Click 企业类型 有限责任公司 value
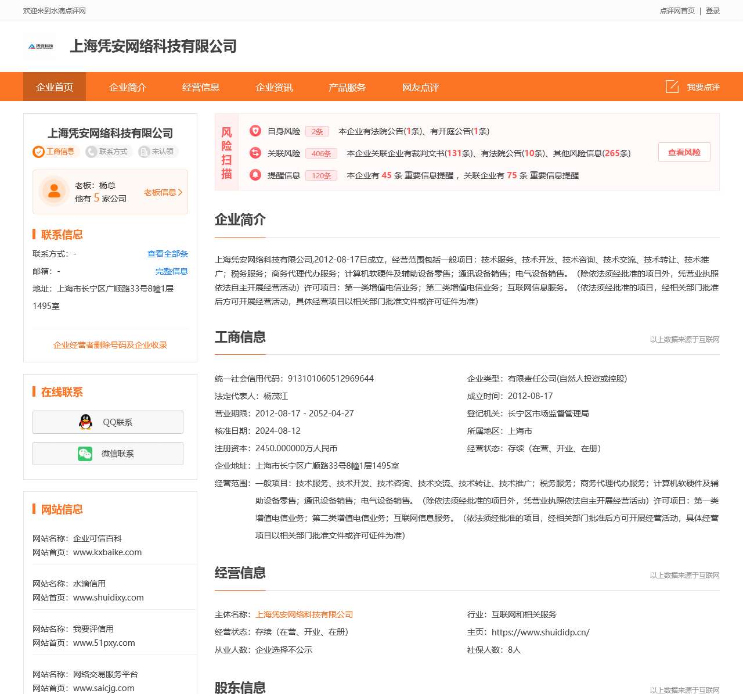743x694 pixels. click(x=567, y=379)
